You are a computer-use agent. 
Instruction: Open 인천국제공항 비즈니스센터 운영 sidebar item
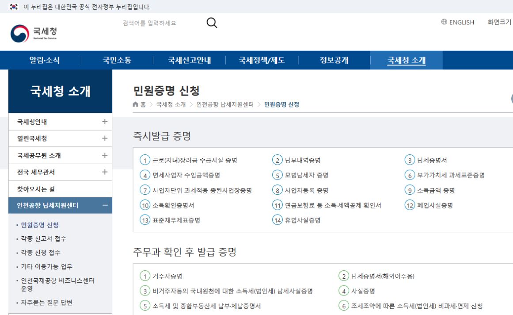(57, 284)
